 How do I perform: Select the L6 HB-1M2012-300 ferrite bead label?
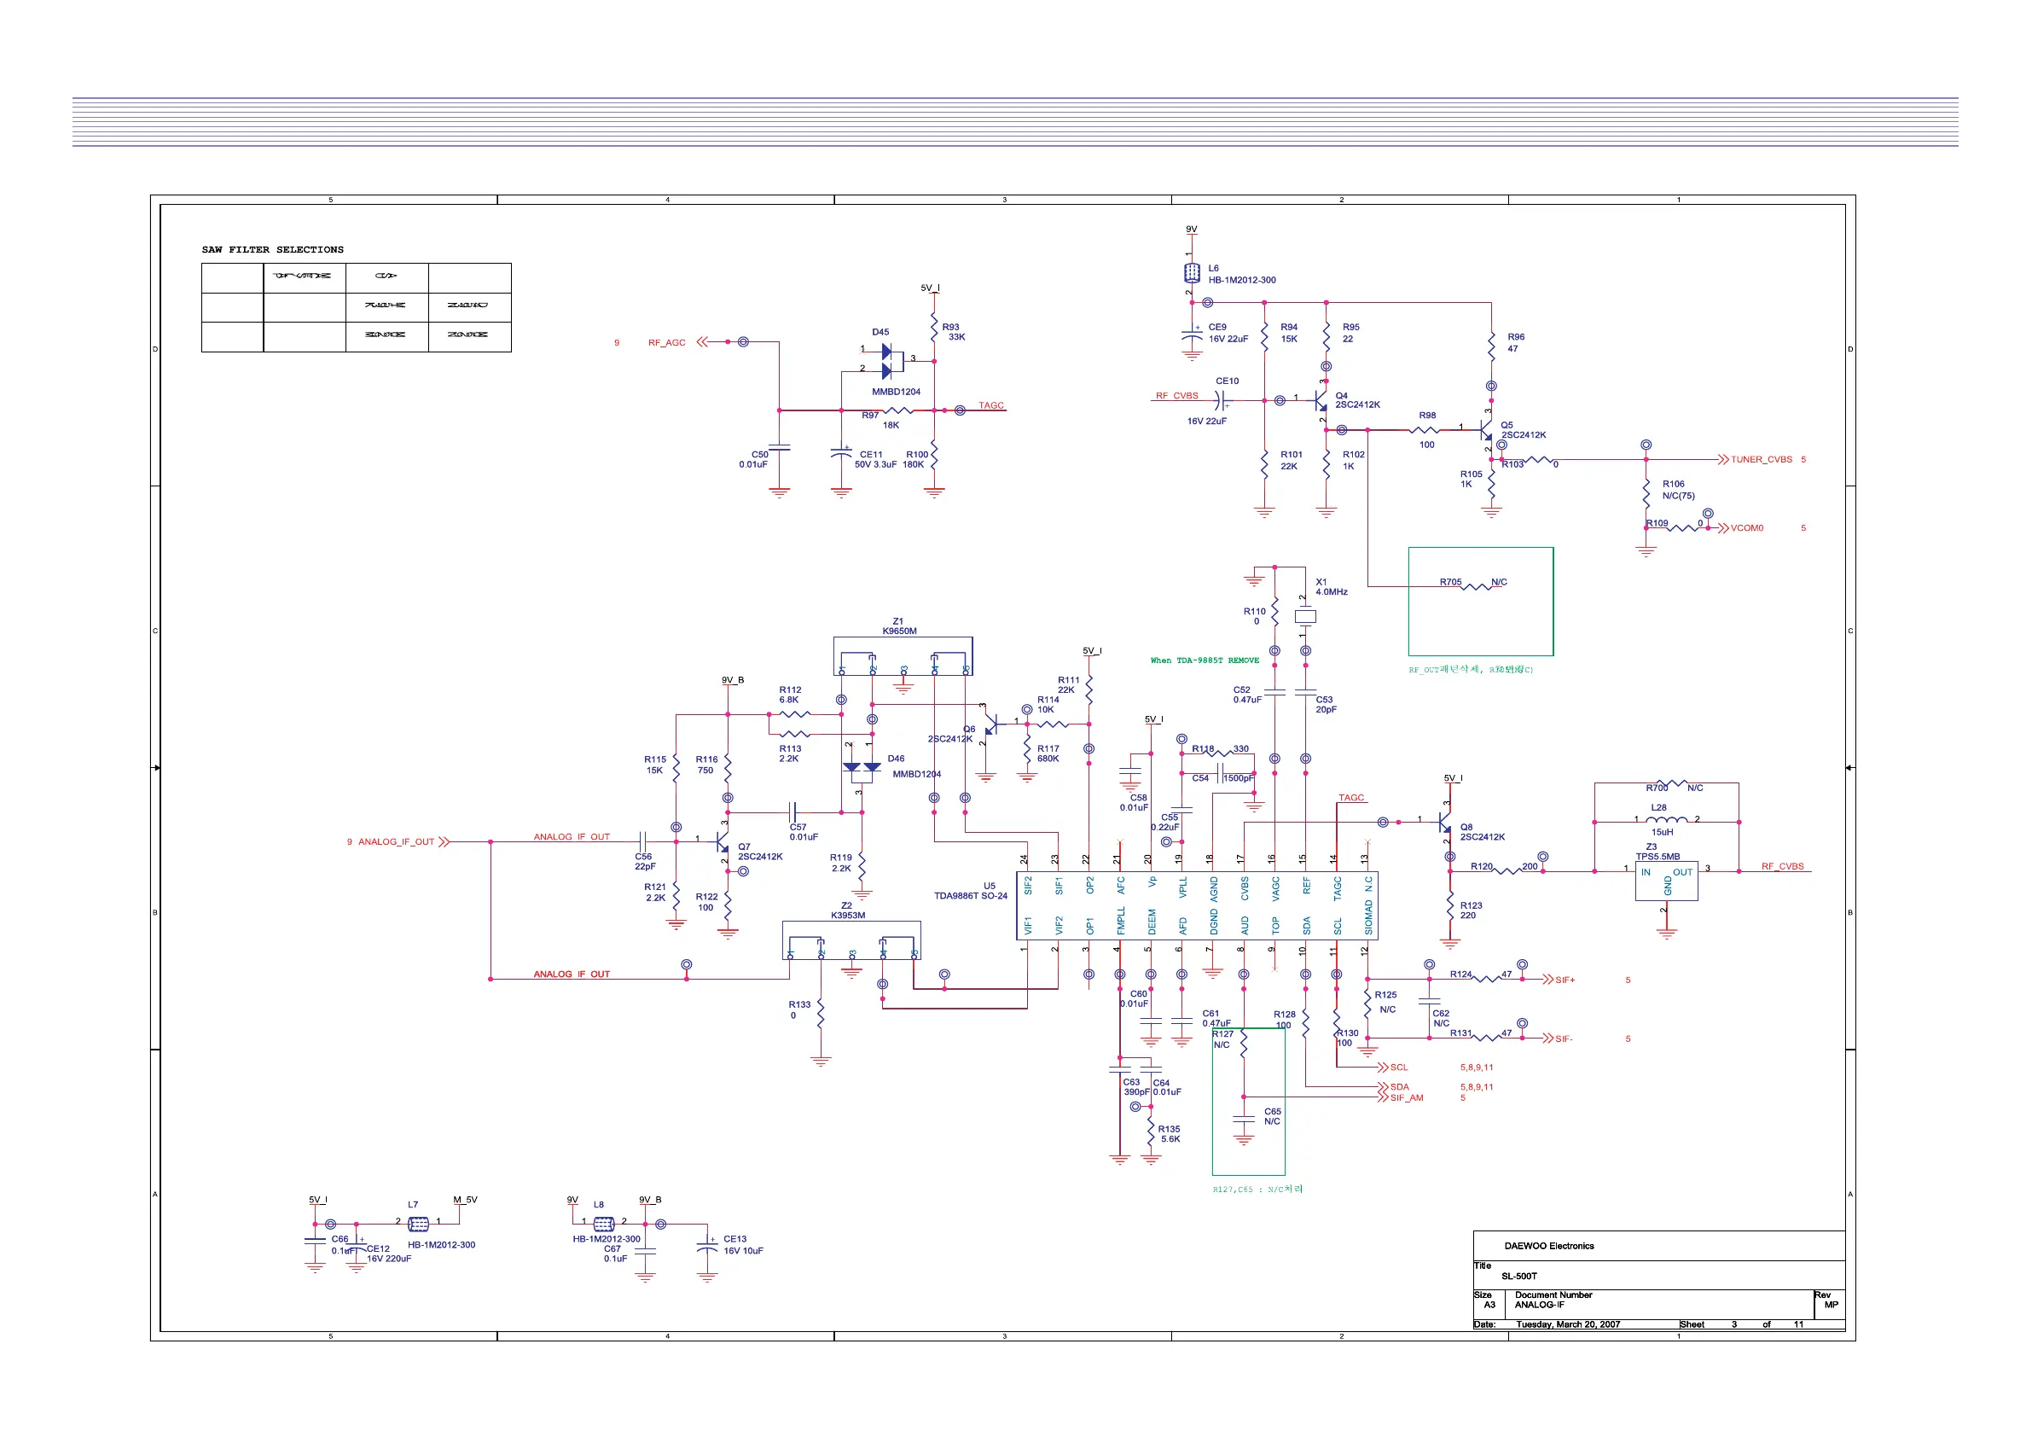[x=1242, y=275]
